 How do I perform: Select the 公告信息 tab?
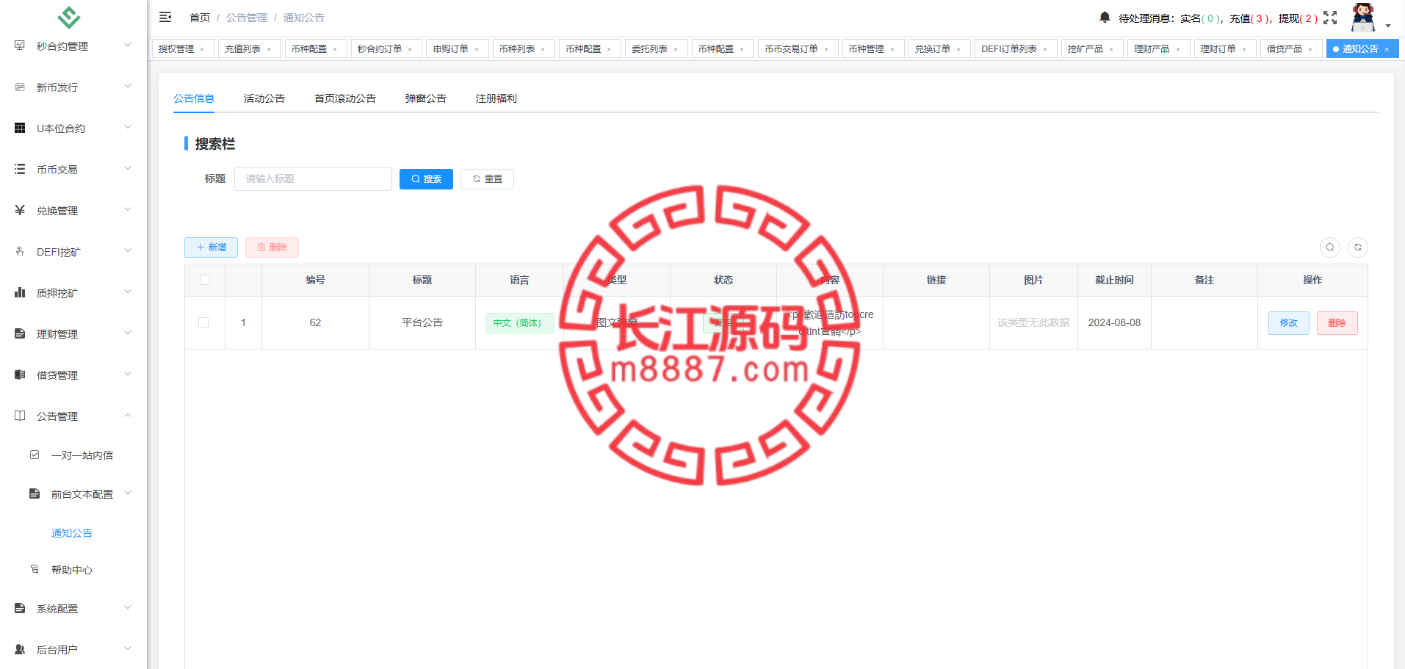[194, 98]
